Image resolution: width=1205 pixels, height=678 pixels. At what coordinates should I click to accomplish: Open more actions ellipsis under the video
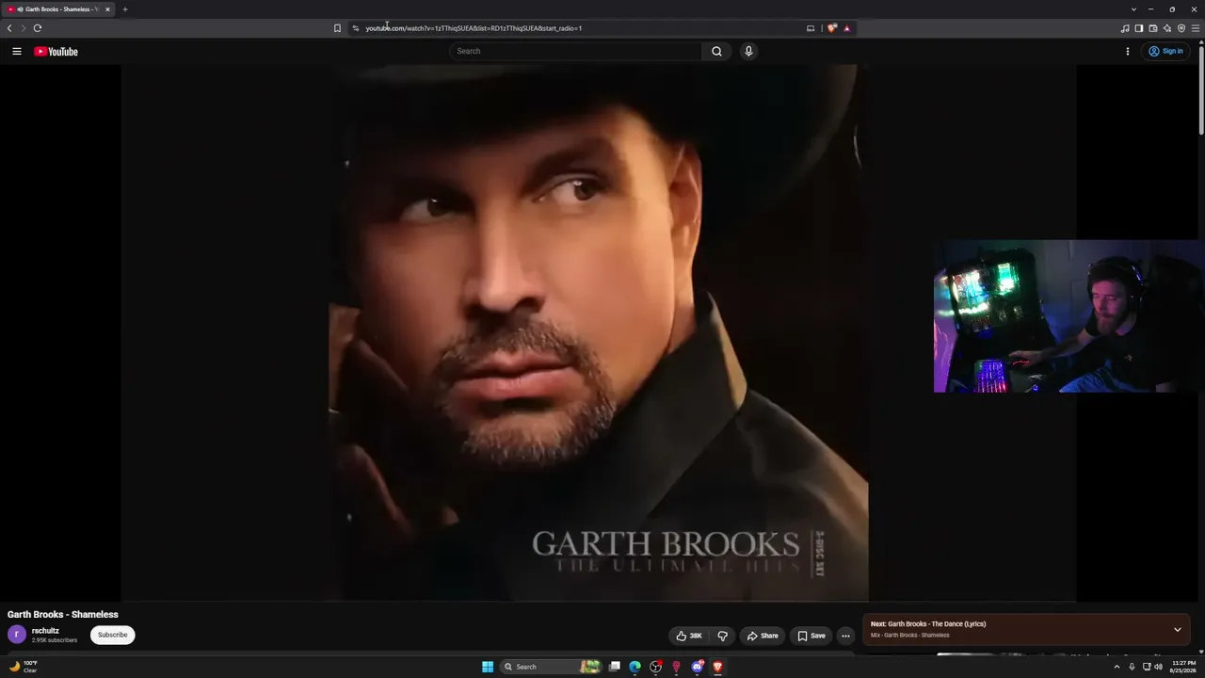click(x=845, y=636)
